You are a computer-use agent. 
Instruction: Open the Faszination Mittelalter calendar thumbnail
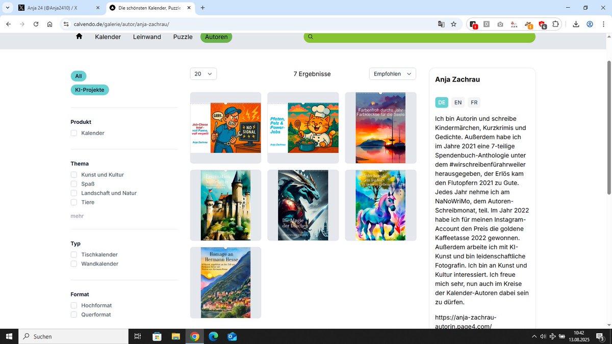(x=225, y=205)
